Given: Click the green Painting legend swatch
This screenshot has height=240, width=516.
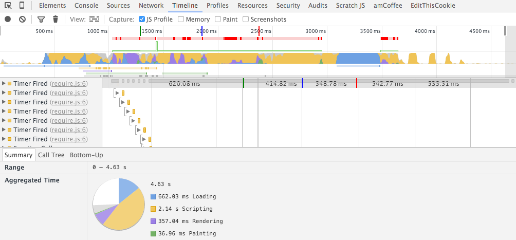Looking at the screenshot, I should coord(153,233).
